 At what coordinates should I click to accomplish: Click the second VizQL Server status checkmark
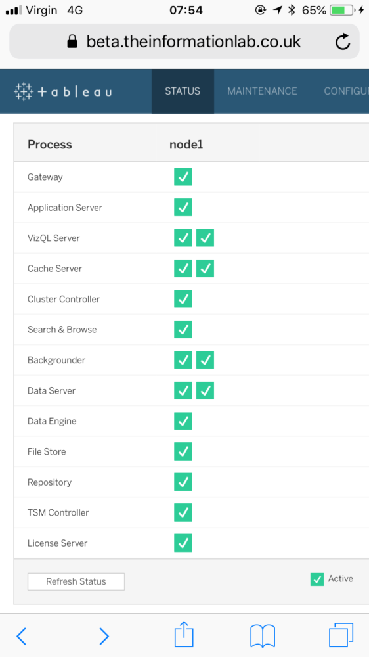coord(206,238)
